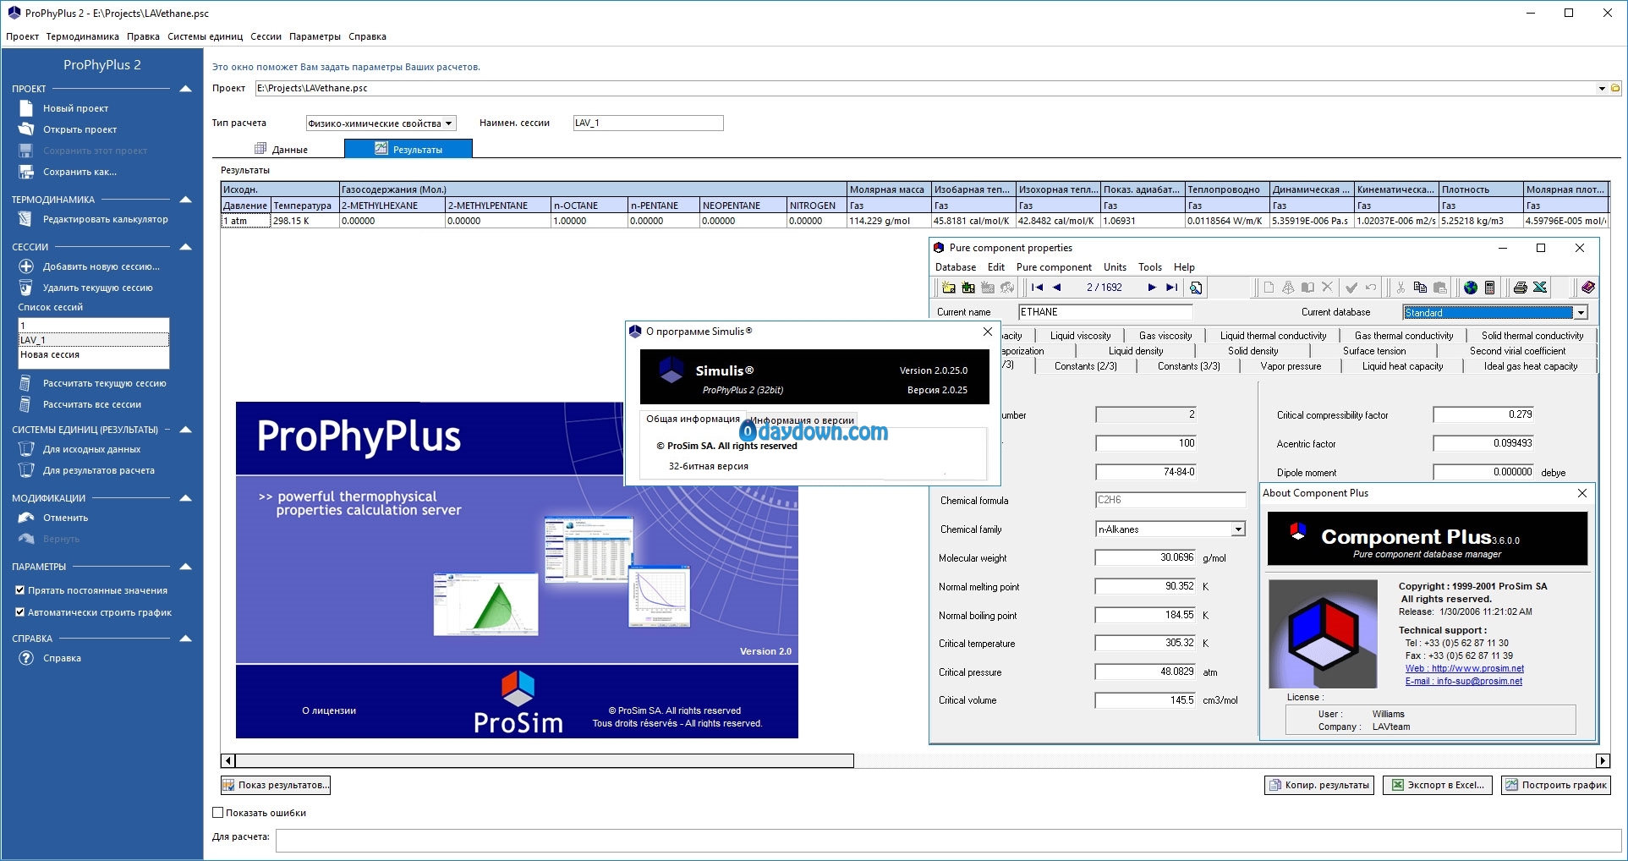Click the yellow folder icon beside project path
Screen dimensions: 1628x861
pos(1615,88)
